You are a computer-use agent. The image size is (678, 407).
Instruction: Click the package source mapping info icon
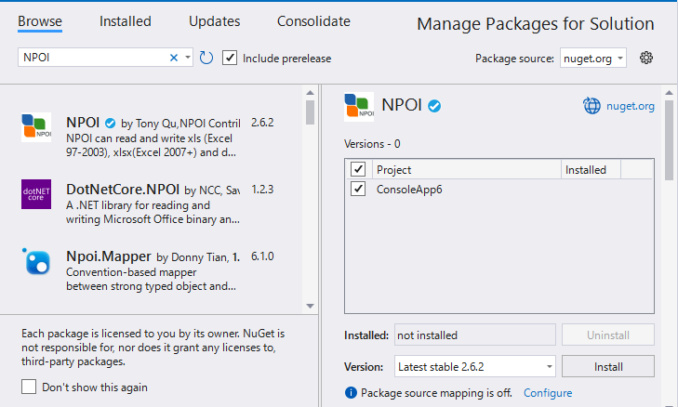point(351,393)
